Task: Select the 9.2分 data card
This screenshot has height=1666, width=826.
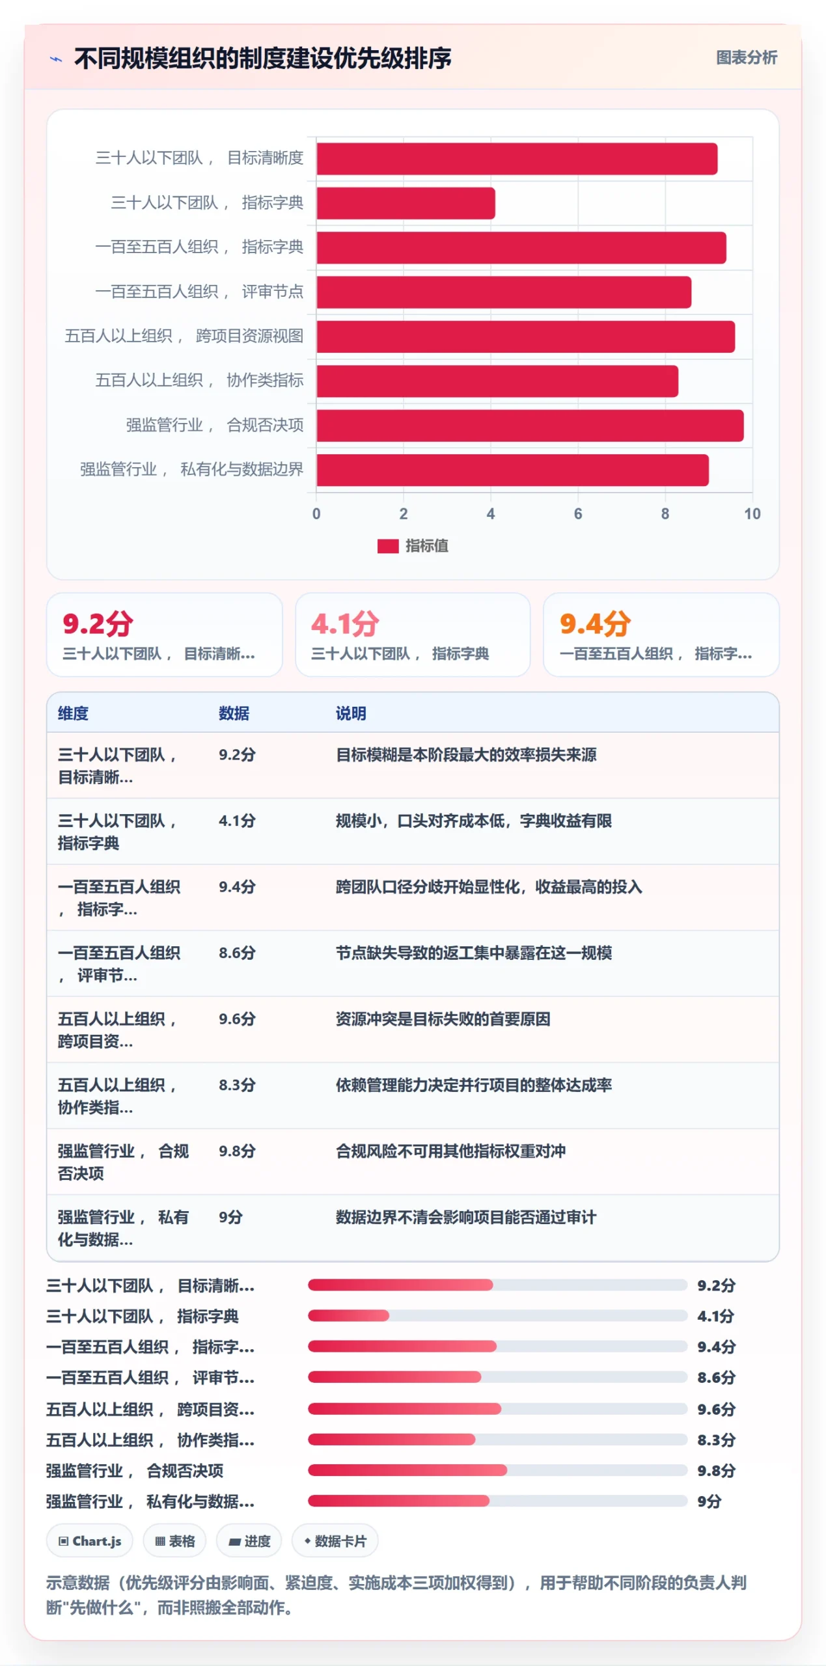Action: tap(164, 634)
